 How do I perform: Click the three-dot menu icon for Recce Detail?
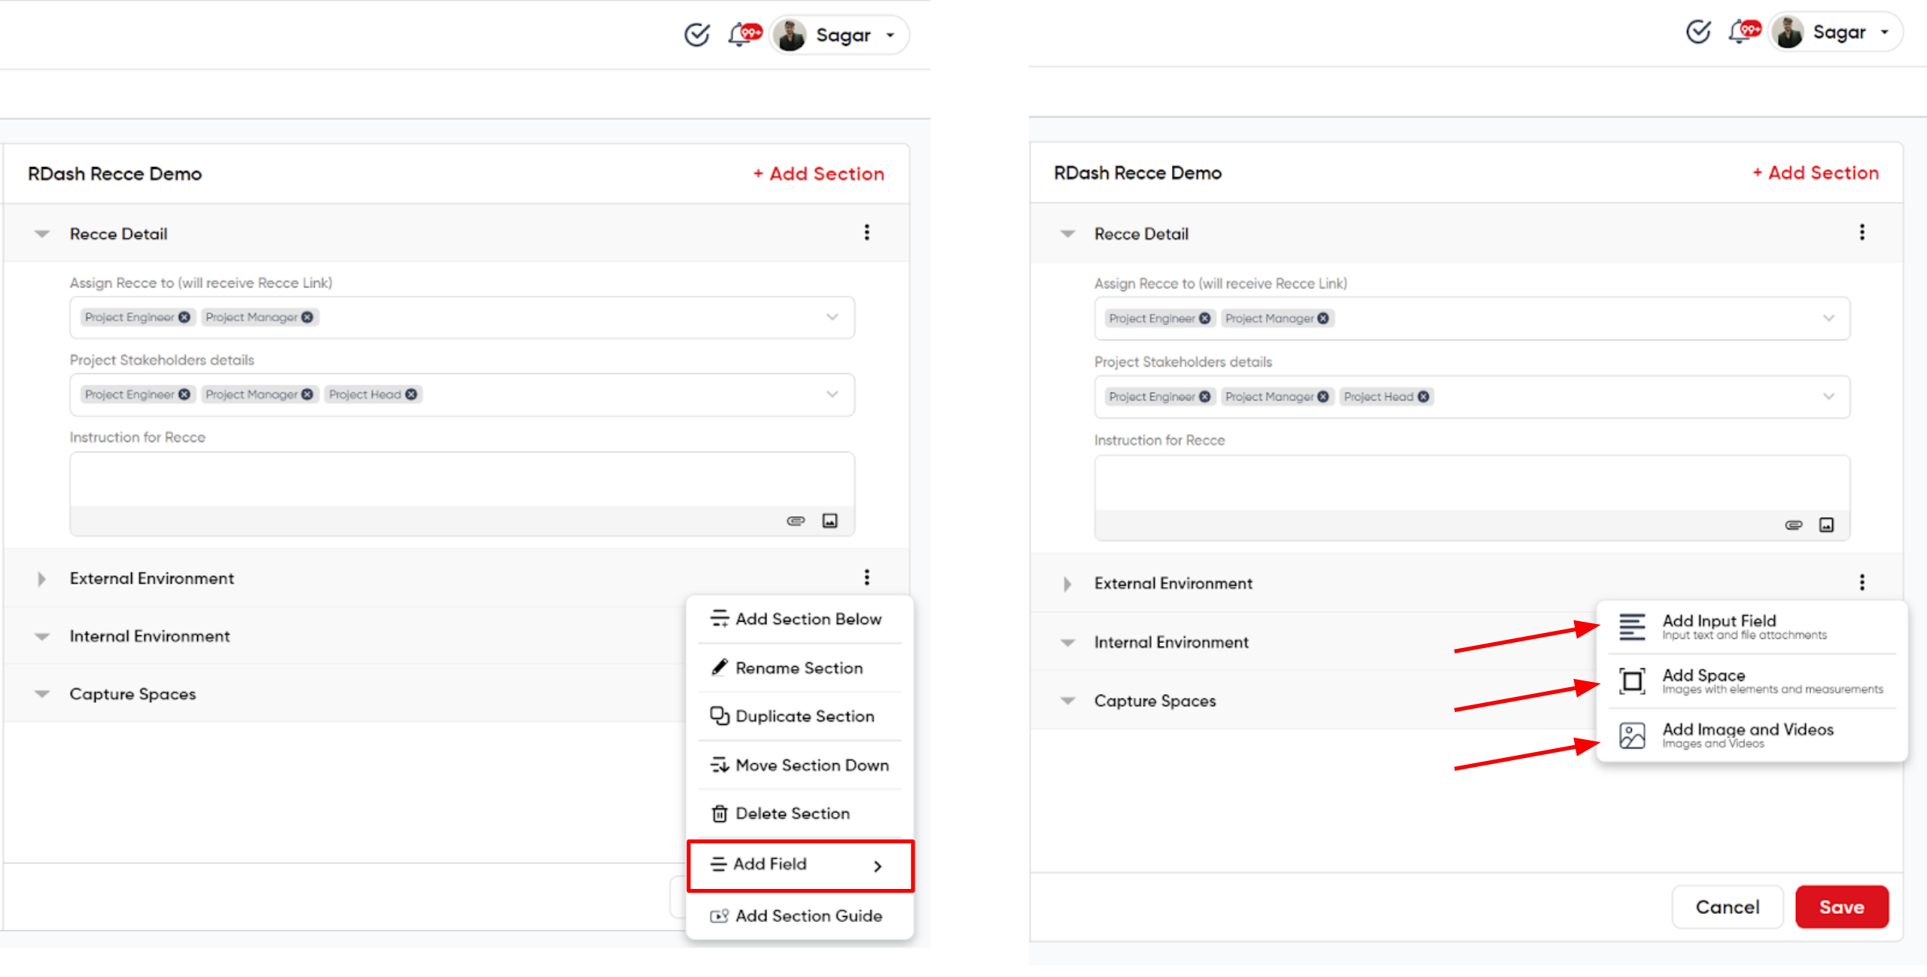(x=867, y=233)
